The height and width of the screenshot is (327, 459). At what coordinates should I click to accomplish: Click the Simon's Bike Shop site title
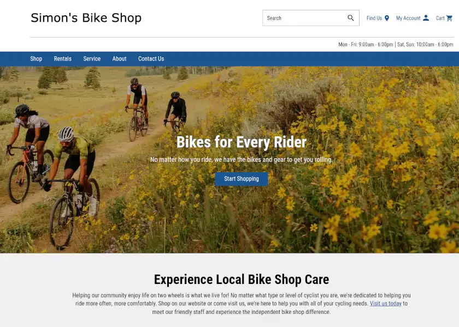click(86, 18)
